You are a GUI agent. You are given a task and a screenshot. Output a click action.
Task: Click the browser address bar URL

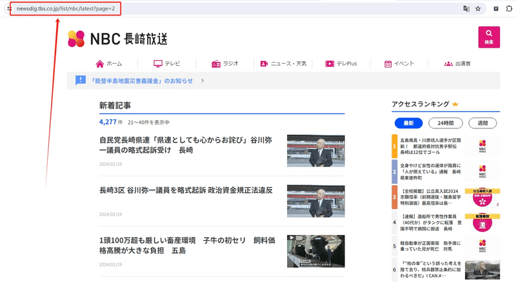tap(66, 8)
